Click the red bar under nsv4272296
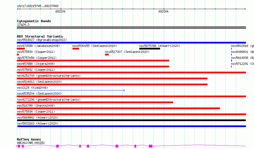Screen dimensions: 254x149 click(95, 102)
